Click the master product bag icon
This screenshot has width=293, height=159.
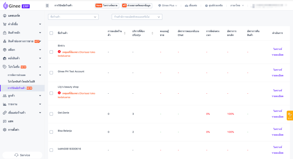point(5,33)
